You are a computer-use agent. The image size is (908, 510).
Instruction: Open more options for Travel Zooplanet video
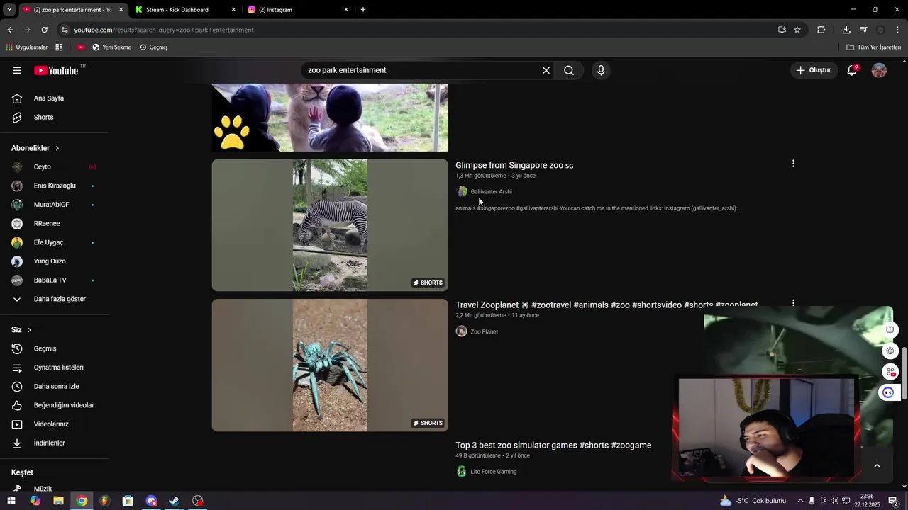tap(793, 302)
